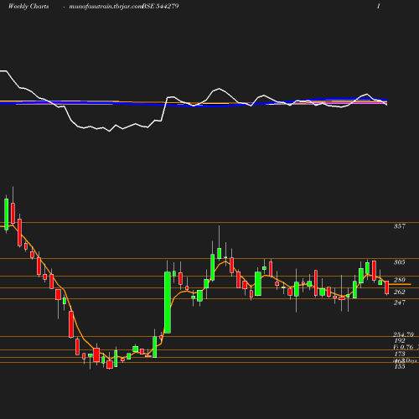Select the 305 price level label
This screenshot has height=419, width=419.
tap(400, 262)
